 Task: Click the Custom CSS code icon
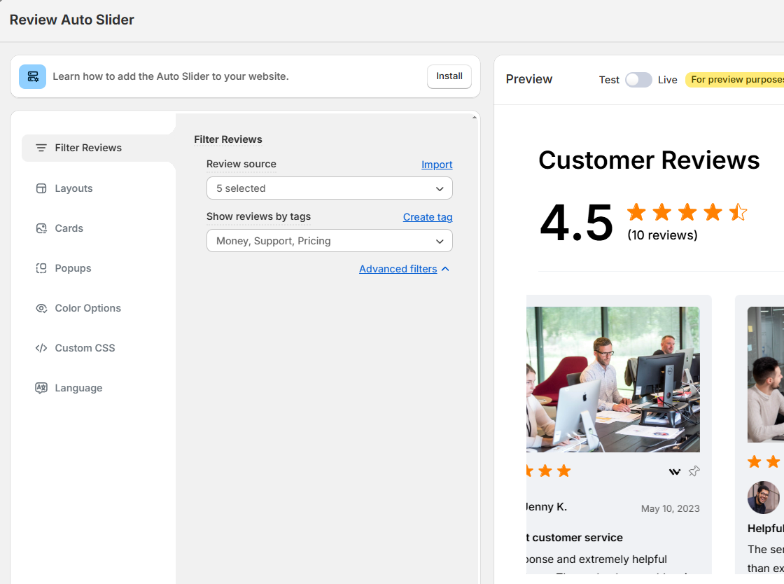41,348
